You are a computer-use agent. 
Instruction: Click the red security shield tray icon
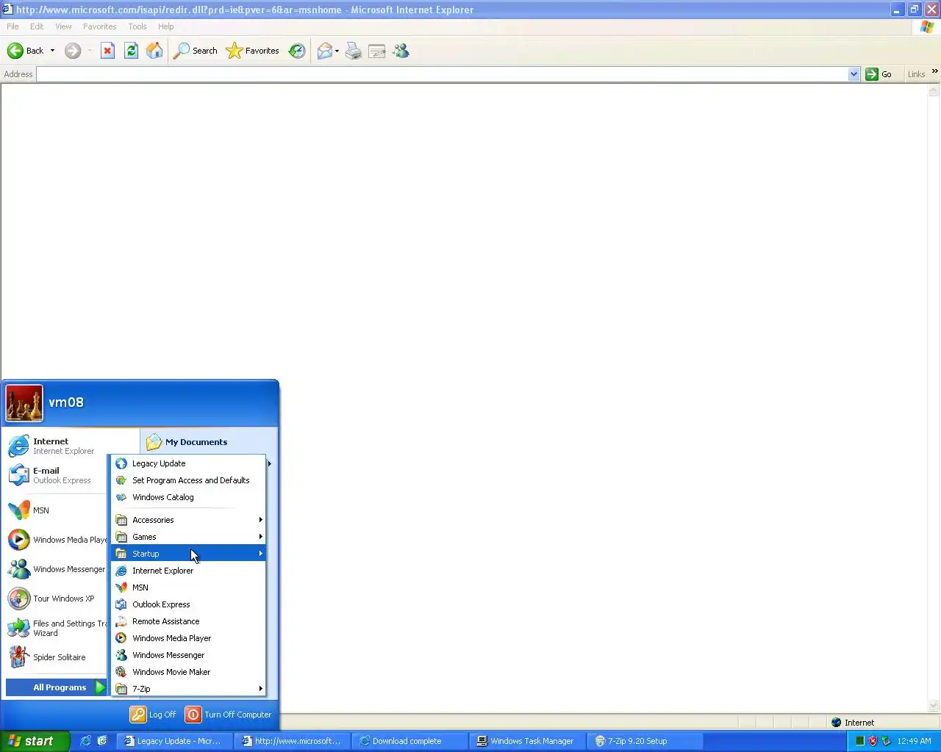873,741
